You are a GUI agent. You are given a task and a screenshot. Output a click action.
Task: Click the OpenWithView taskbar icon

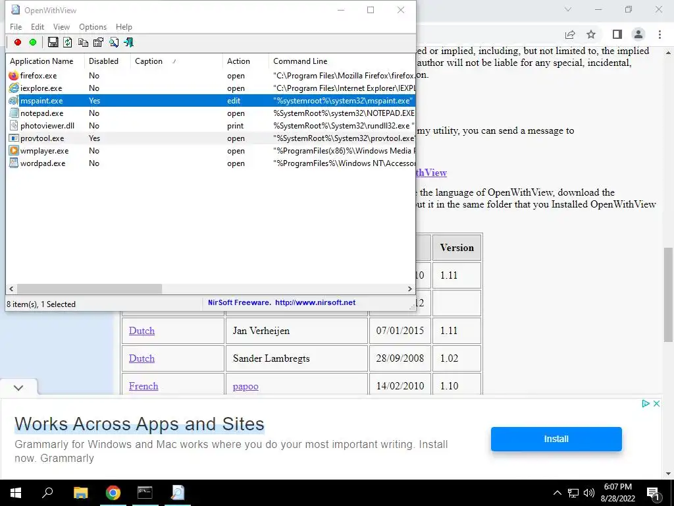(178, 493)
